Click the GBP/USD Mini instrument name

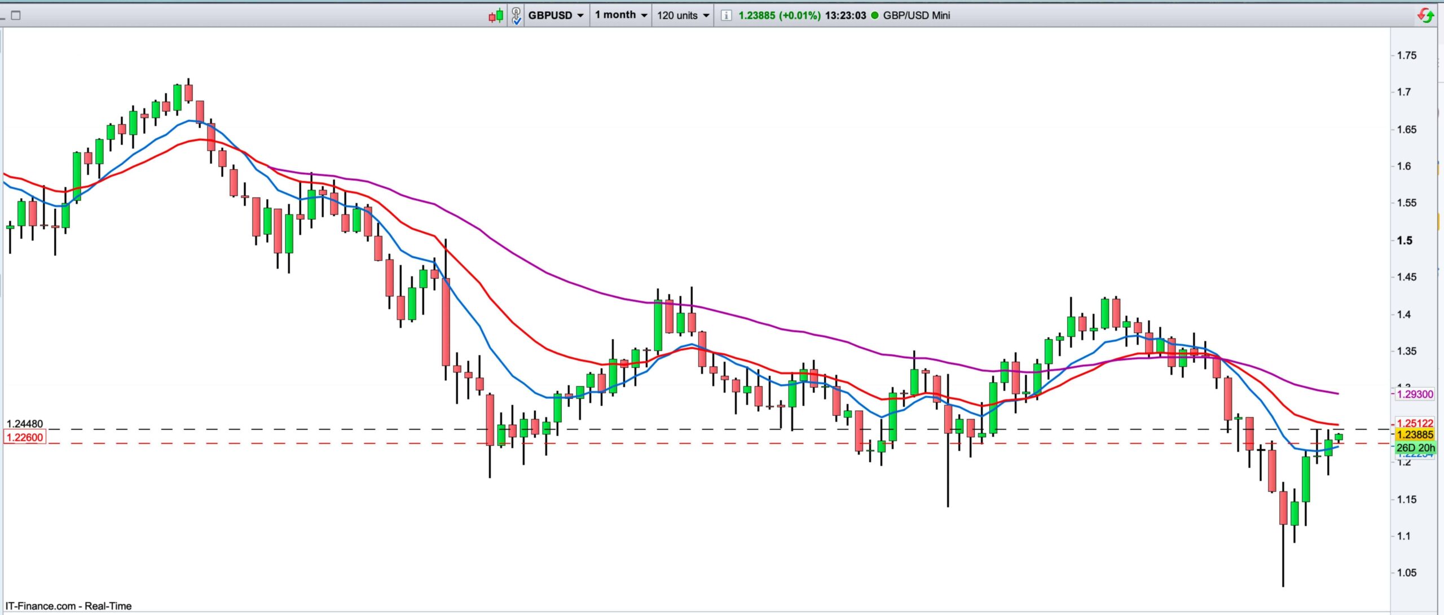click(x=917, y=15)
